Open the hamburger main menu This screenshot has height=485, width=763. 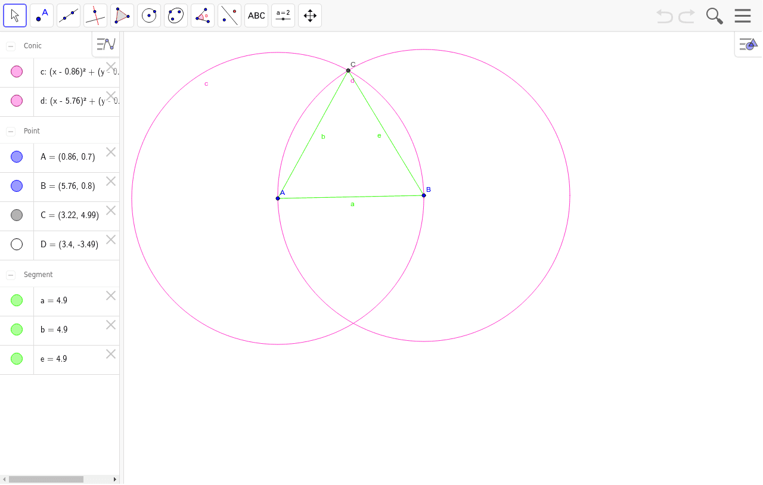click(743, 15)
